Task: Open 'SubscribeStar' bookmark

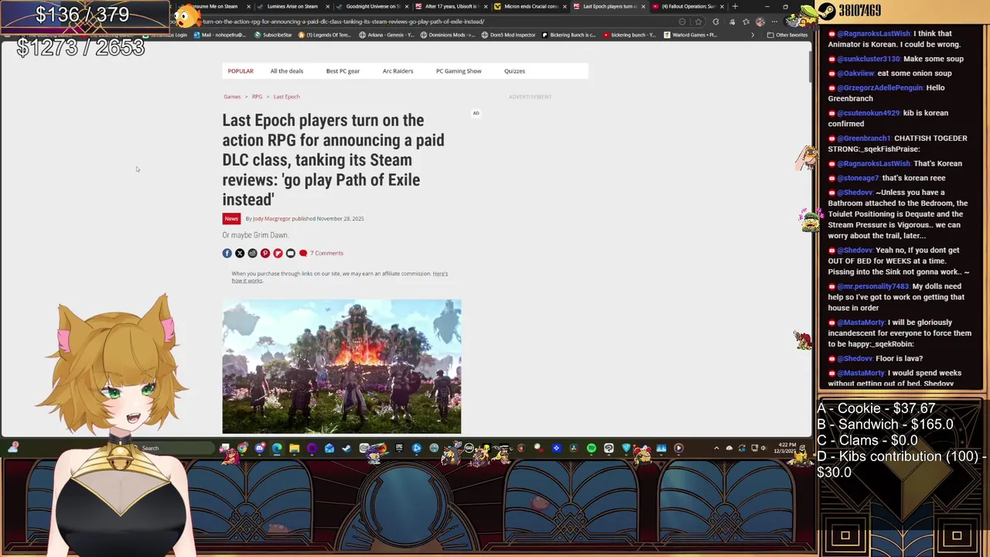Action: click(273, 35)
